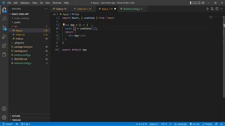
Task: Open the Go menu
Action: (41, 3)
